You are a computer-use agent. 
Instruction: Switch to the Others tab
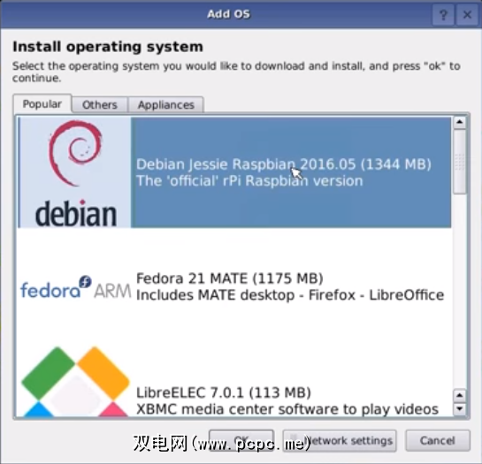[100, 105]
